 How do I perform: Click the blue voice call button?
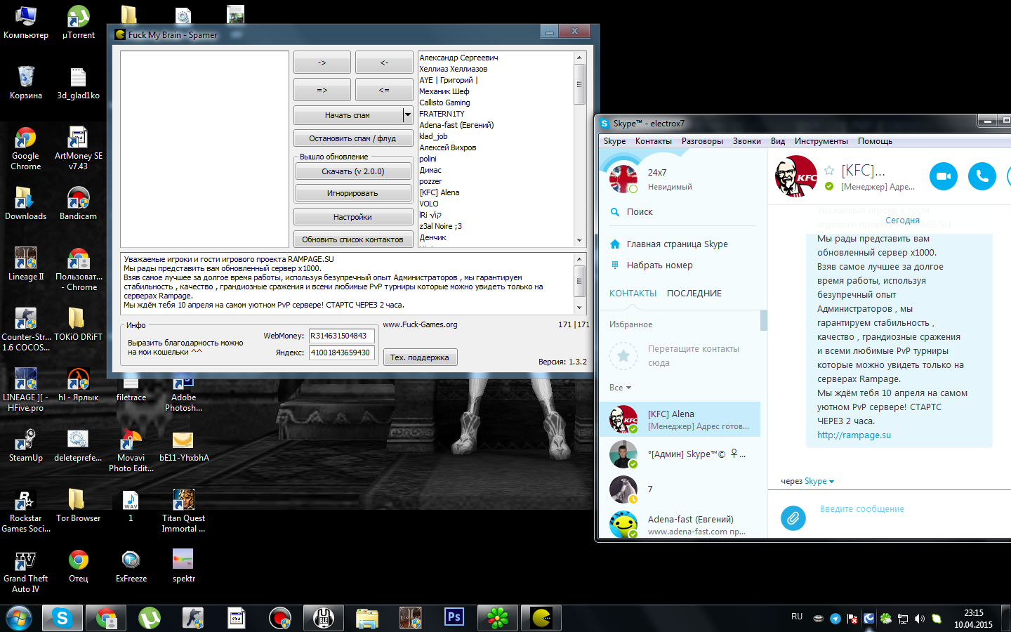click(x=982, y=176)
